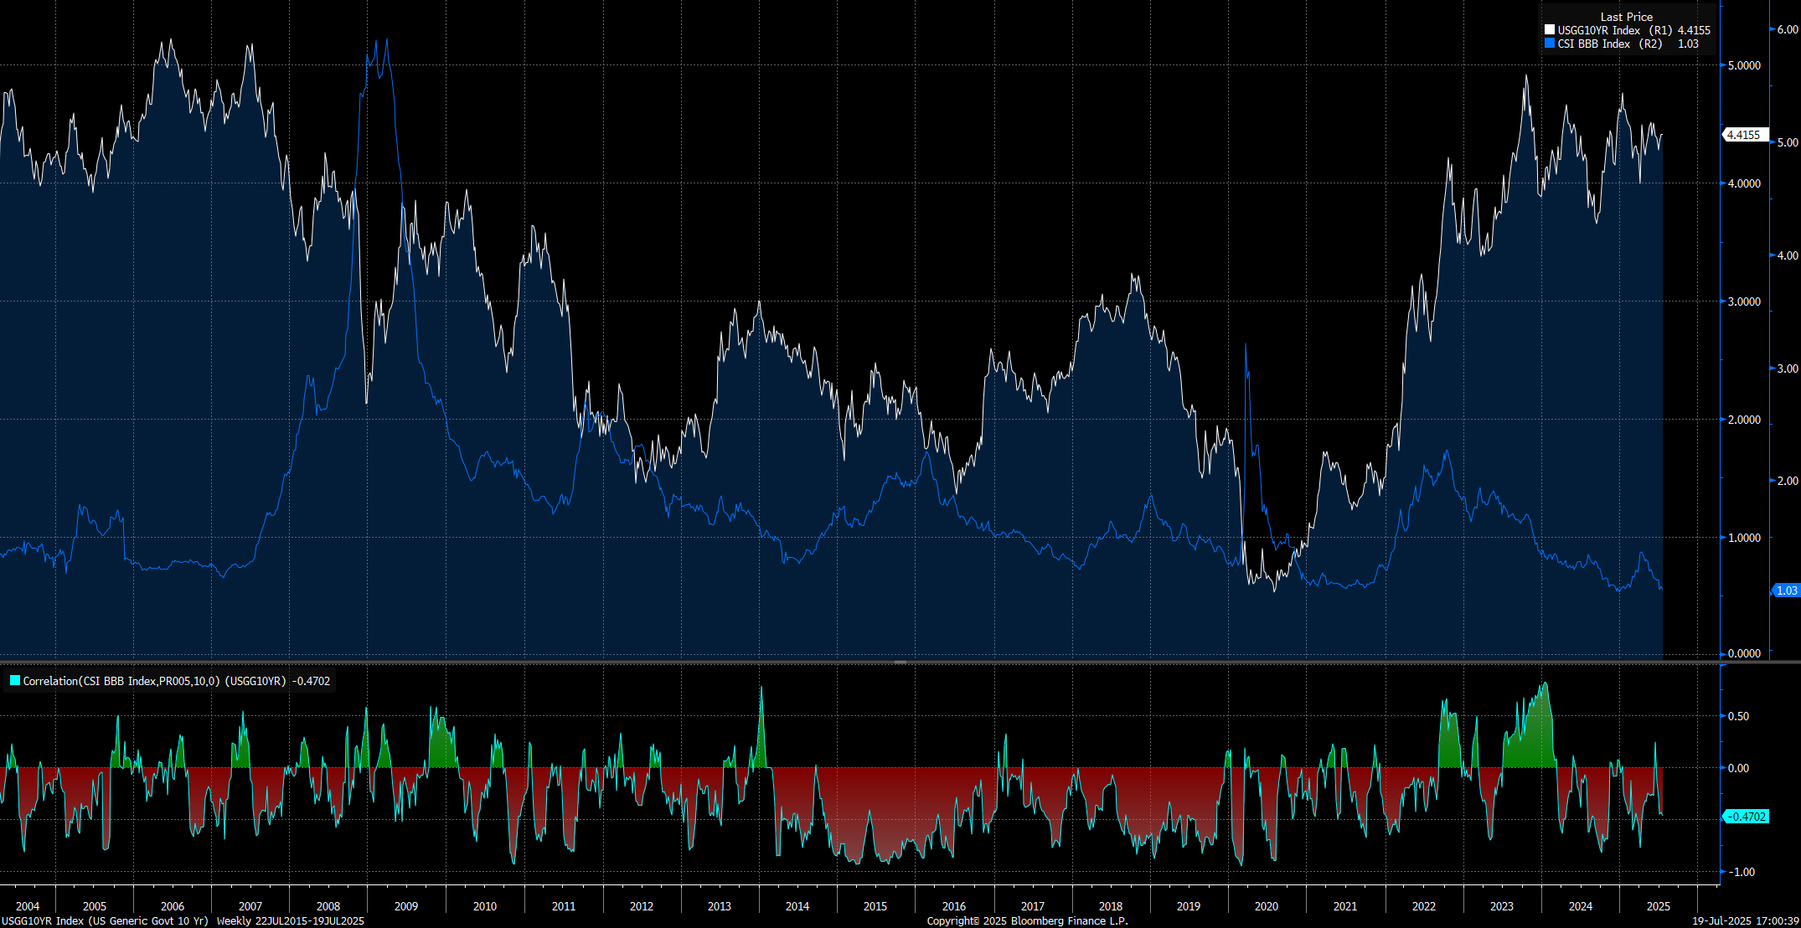Grab the panel divider handle between charts
This screenshot has width=1801, height=928.
[x=900, y=662]
